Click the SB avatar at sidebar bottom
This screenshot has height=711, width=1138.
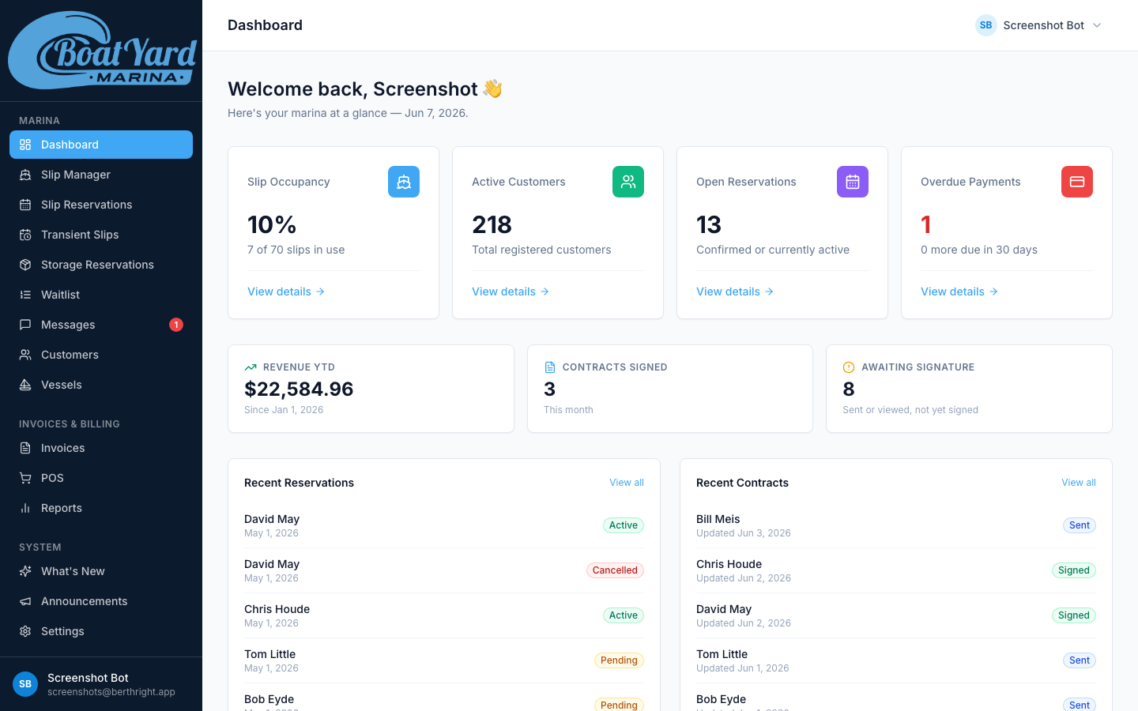click(x=25, y=684)
